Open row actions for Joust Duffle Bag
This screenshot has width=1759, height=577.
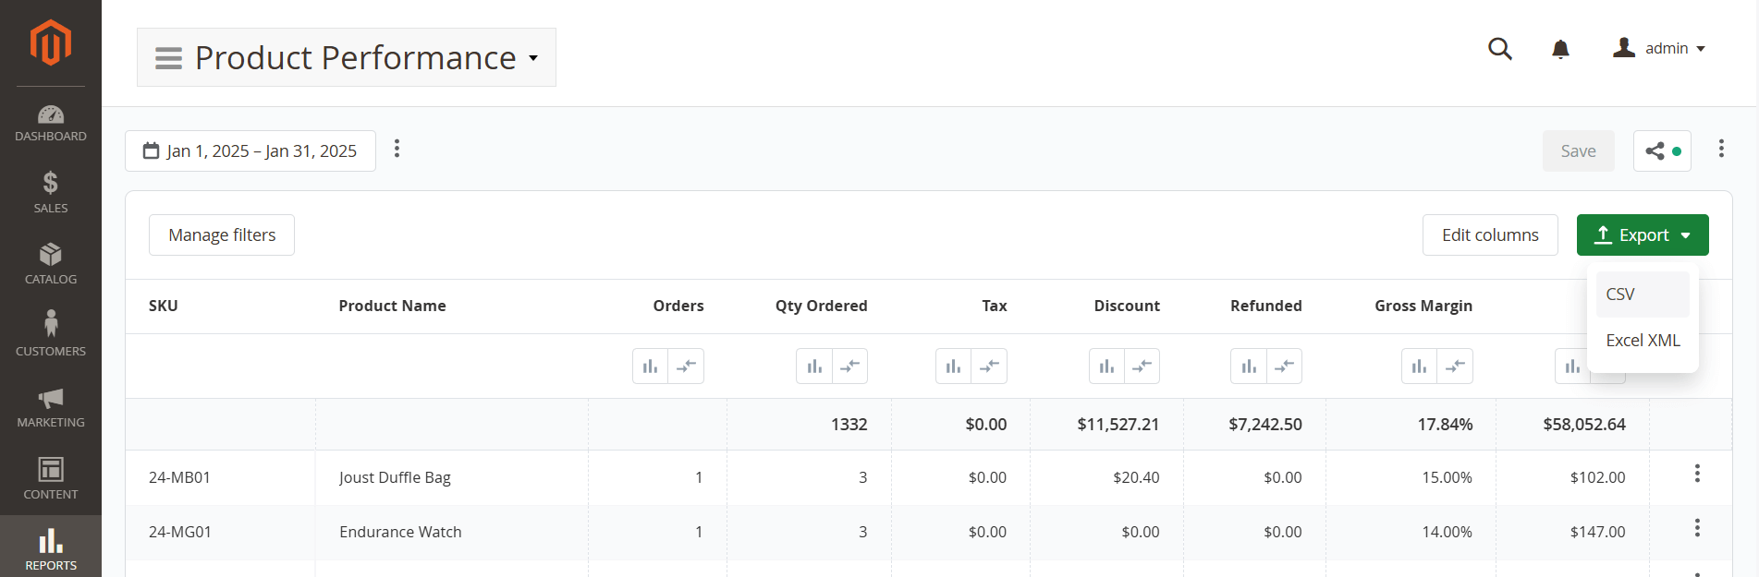pos(1696,474)
